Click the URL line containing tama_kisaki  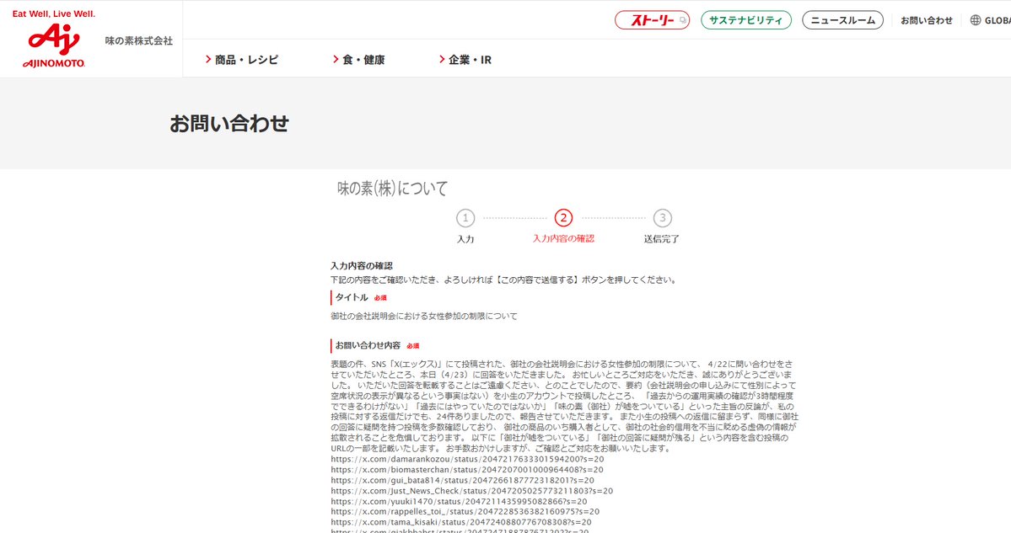[x=461, y=522]
